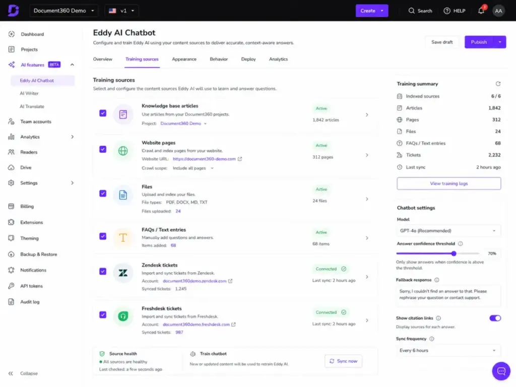Uncheck the Freshdesk tickets checkbox
The image size is (516, 387).
(103, 315)
